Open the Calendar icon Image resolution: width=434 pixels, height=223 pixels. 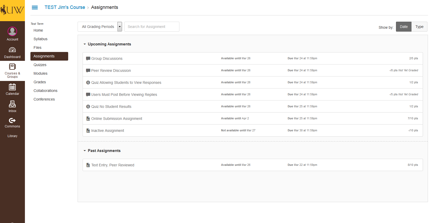(12, 87)
